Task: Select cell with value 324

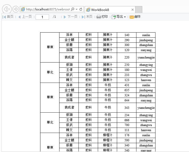Action: 127,95
